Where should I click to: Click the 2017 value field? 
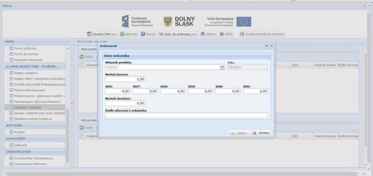145,91
